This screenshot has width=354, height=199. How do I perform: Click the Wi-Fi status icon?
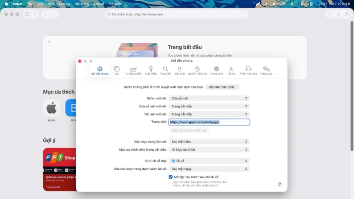(284, 4)
